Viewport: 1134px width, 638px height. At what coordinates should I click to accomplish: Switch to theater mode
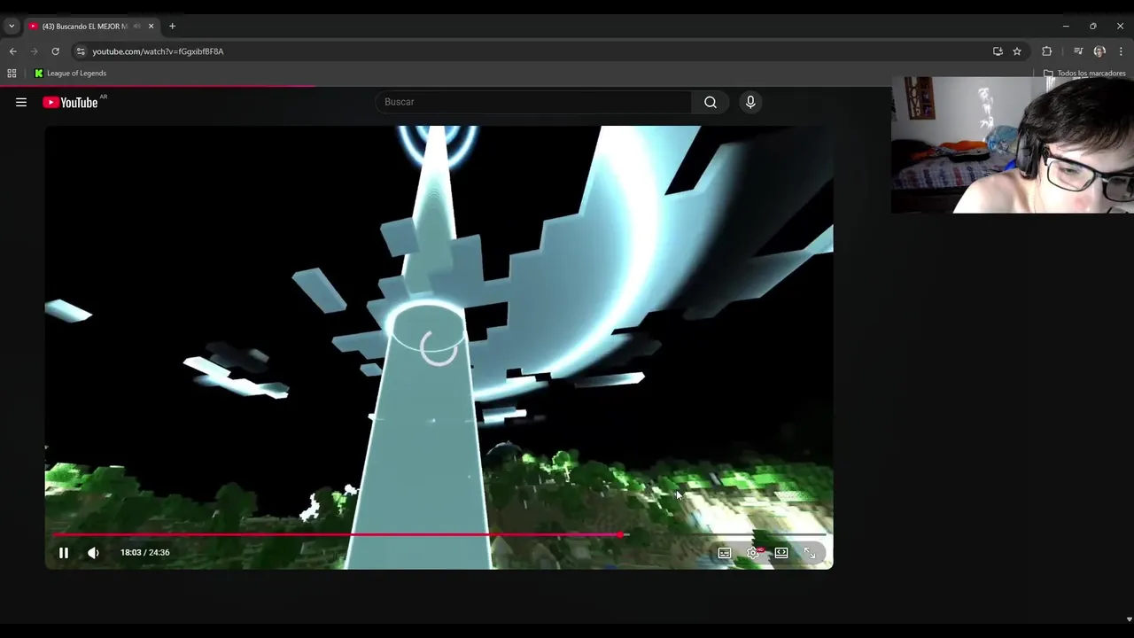click(781, 553)
